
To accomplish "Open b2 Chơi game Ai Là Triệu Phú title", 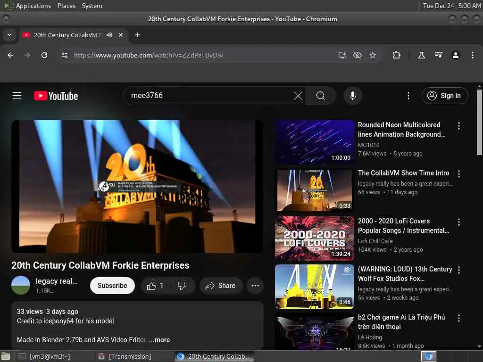I will pos(401,321).
